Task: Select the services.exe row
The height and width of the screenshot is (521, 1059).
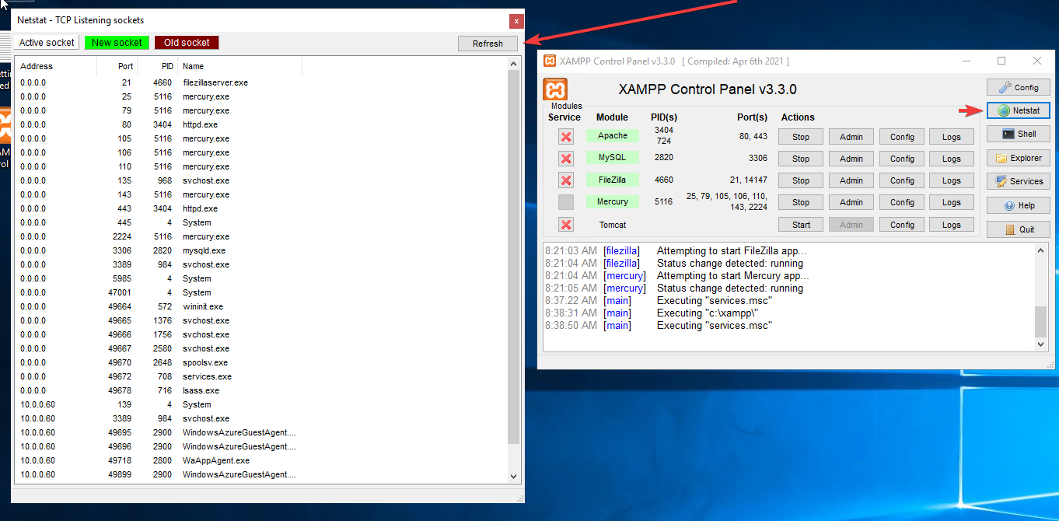Action: point(159,376)
